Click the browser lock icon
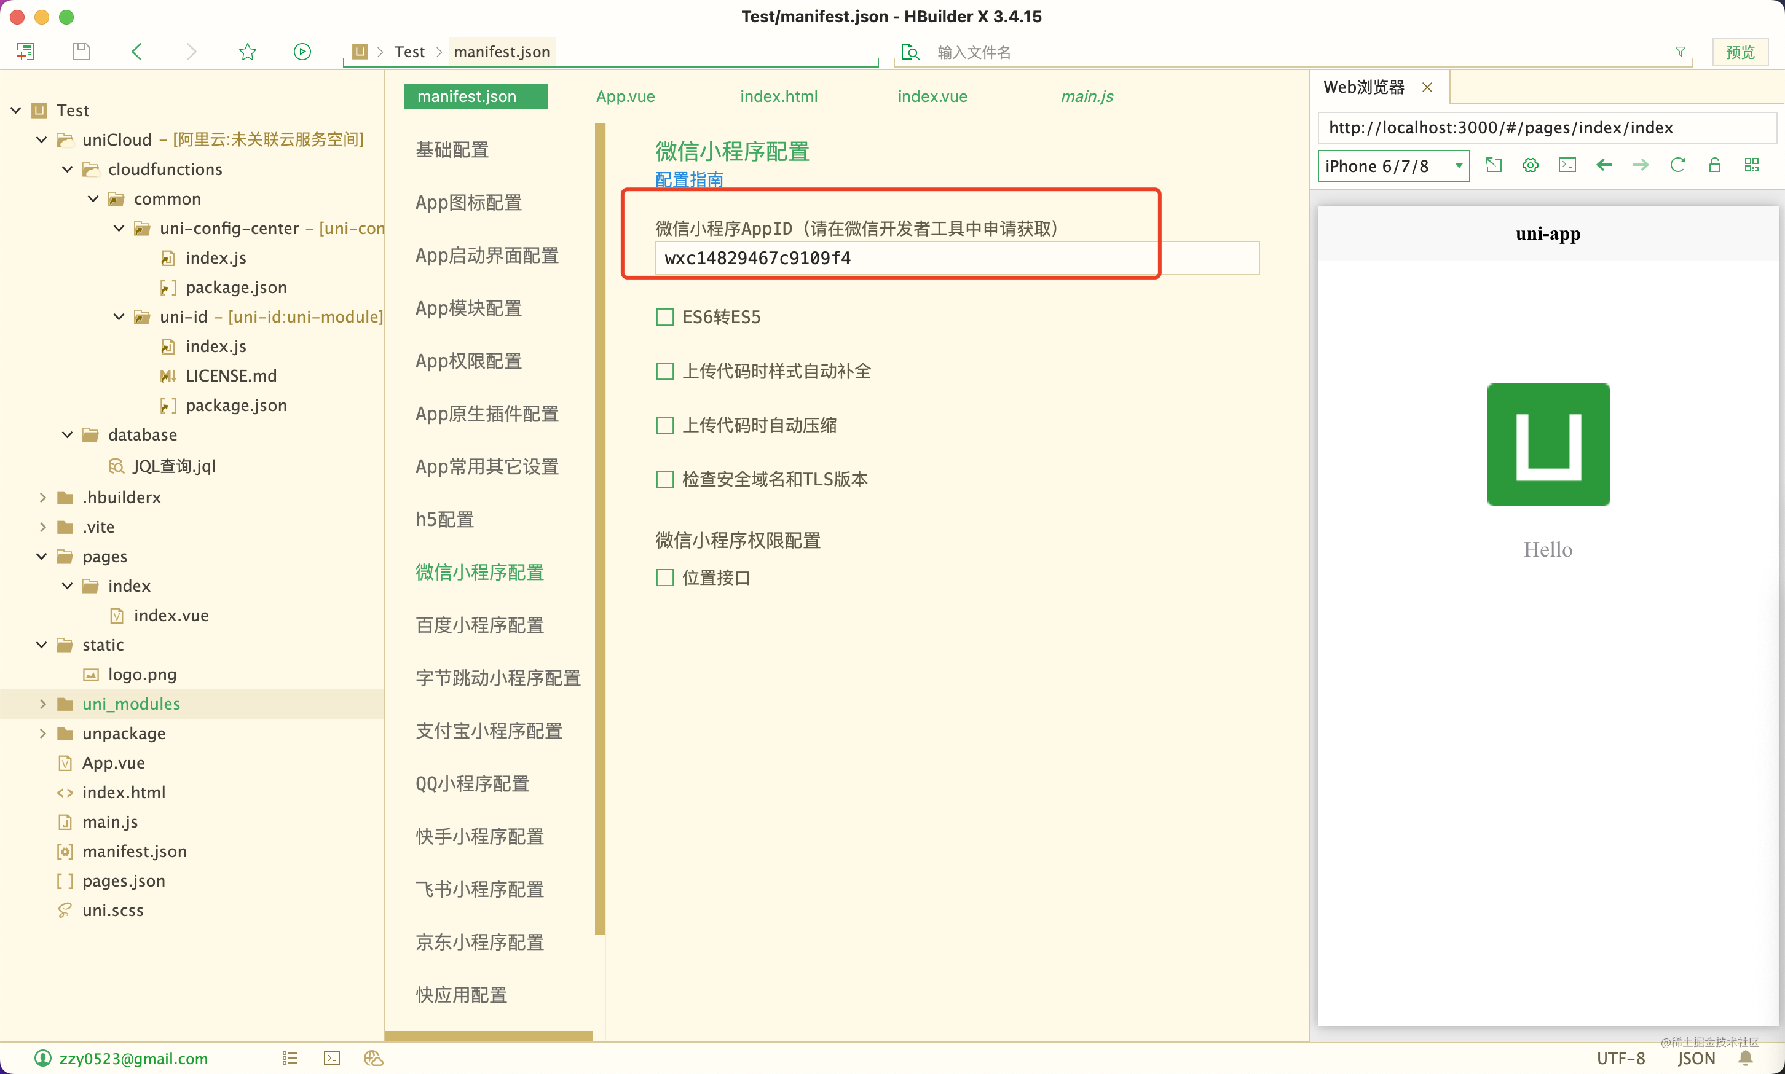Image resolution: width=1785 pixels, height=1074 pixels. point(1715,165)
